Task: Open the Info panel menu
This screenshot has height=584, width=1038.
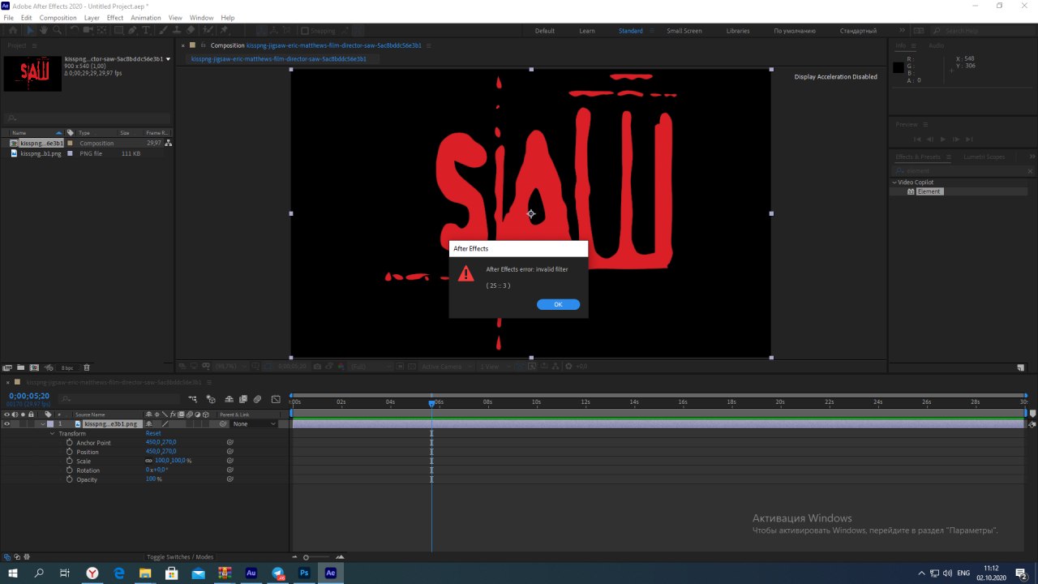Action: [914, 46]
